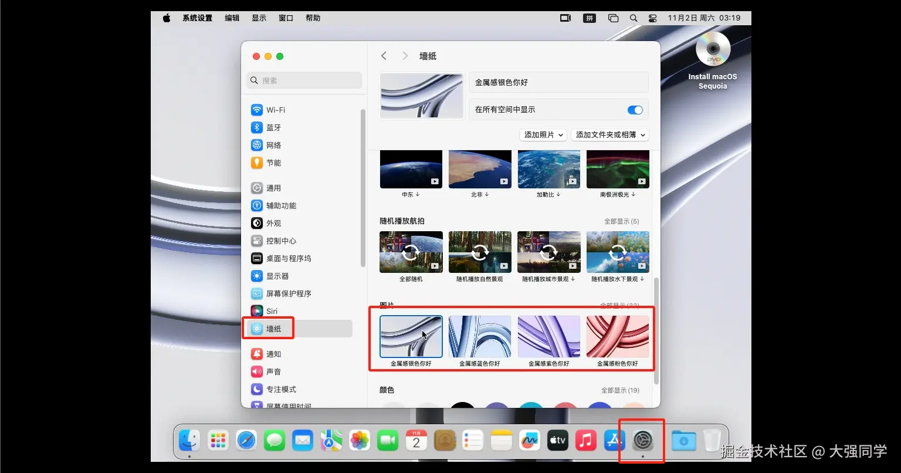Select the 金属感粉色你好 wallpaper
901x473 pixels.
tap(618, 337)
